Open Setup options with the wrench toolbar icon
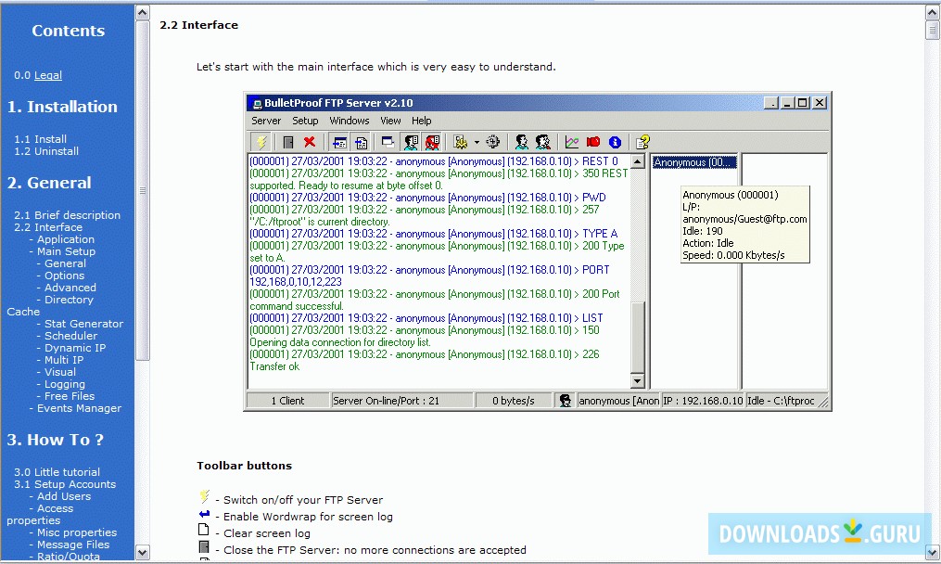Viewport: 941px width, 564px height. click(x=462, y=142)
